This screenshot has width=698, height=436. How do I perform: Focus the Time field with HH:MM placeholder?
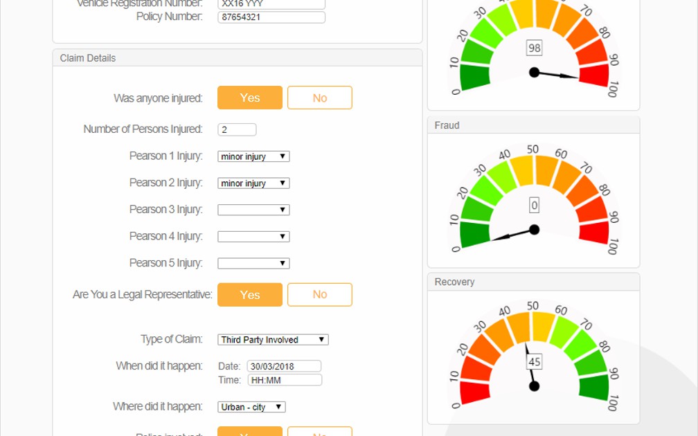coord(285,380)
